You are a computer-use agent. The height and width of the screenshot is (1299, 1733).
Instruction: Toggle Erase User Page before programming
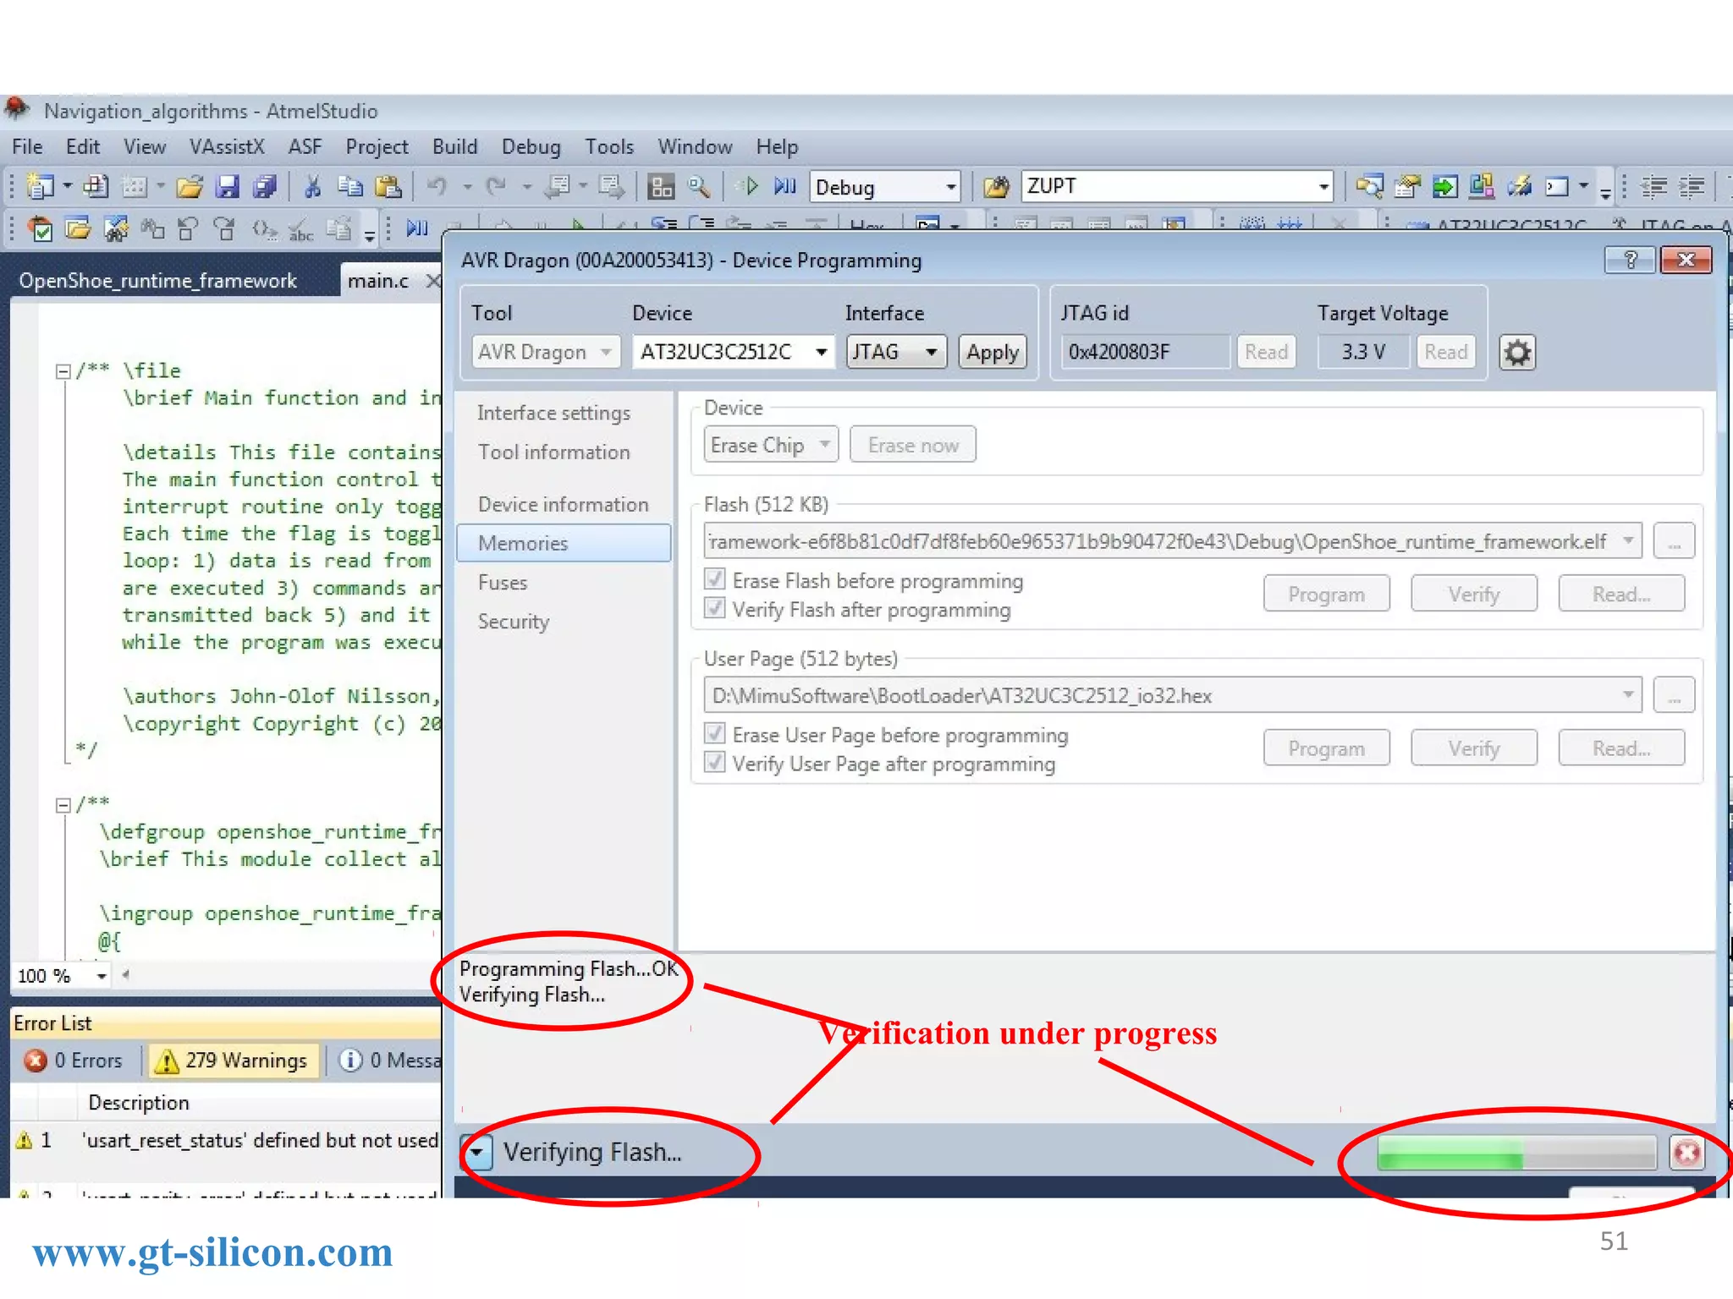pos(715,733)
